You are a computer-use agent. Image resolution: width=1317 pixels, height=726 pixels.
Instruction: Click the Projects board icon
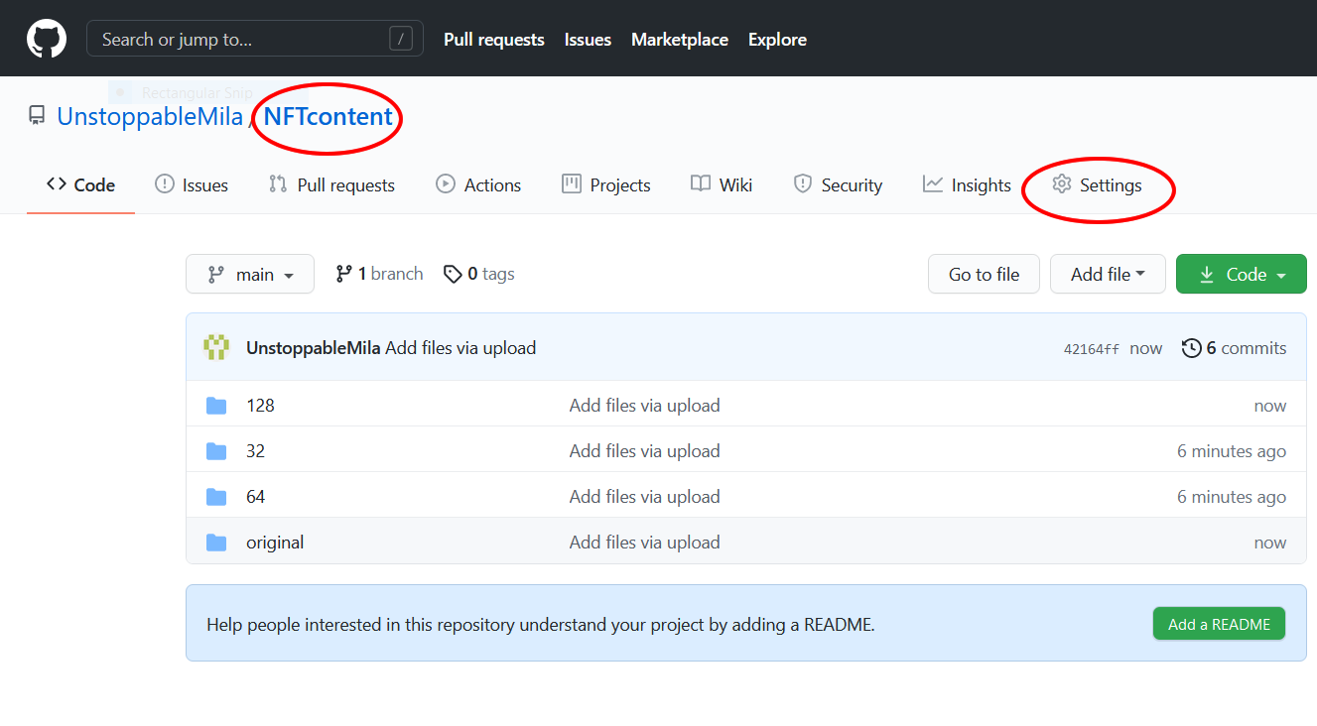(572, 183)
